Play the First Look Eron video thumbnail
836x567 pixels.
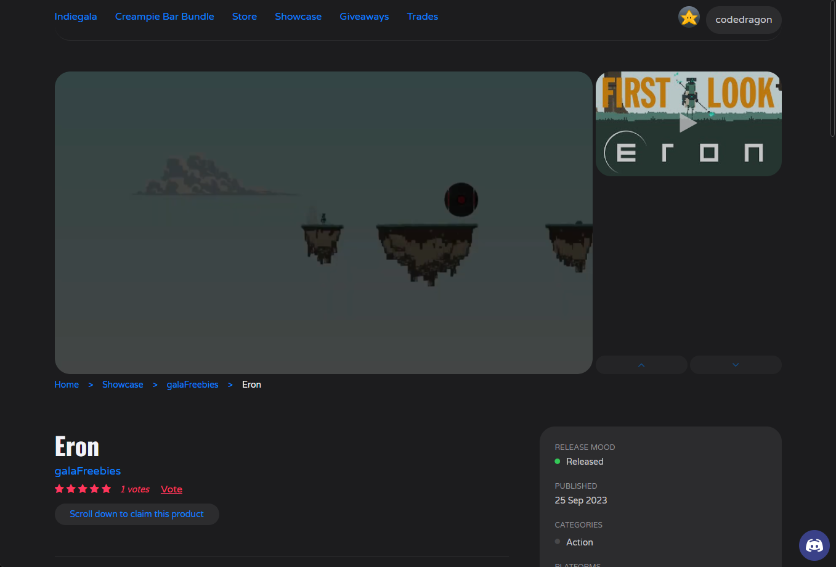[688, 124]
